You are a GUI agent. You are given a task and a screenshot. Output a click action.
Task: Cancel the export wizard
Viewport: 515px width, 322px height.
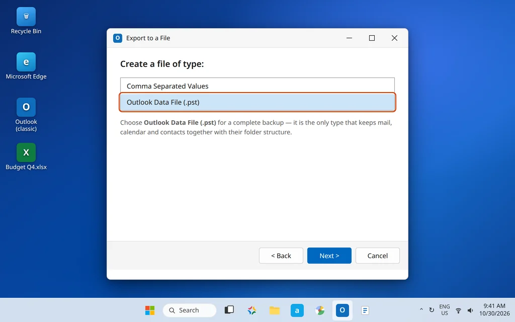pyautogui.click(x=377, y=256)
